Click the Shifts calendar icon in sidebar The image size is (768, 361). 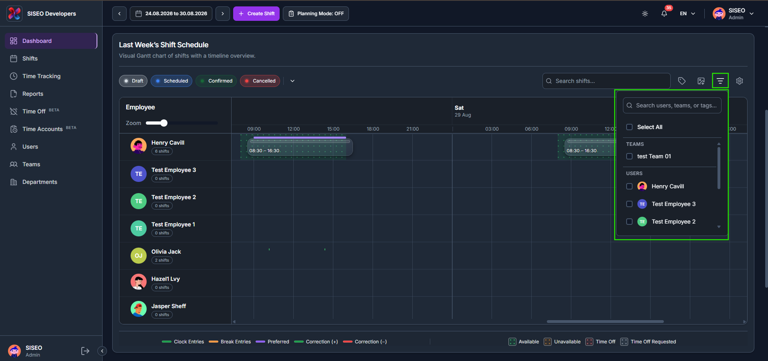point(14,58)
